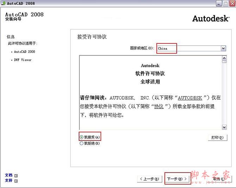Click the underlined 'AUTODESK' text in agreement
Screen dimensions: 236x188
tap(190, 98)
